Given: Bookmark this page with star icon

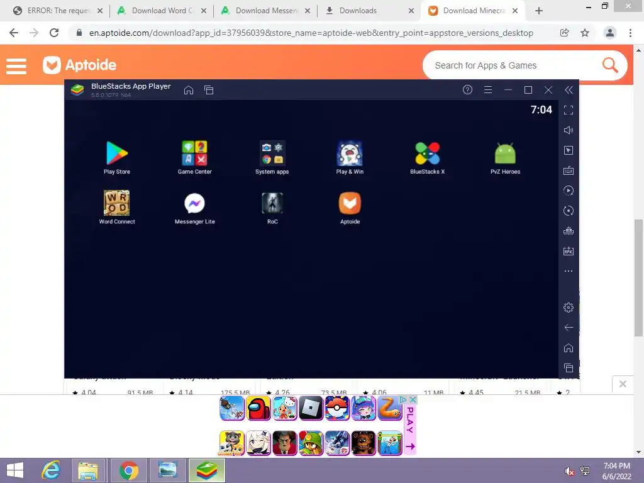Looking at the screenshot, I should click(x=585, y=33).
